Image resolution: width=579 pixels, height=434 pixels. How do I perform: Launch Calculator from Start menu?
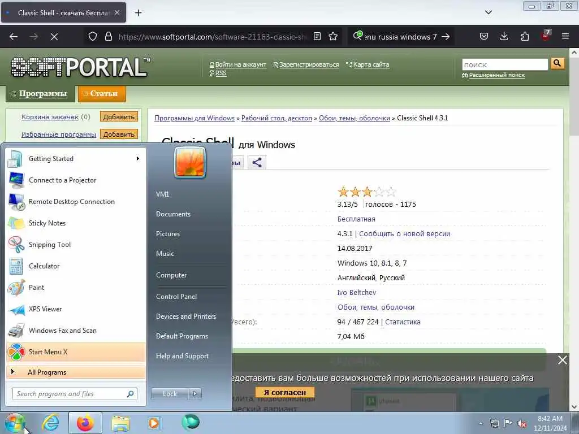[x=76, y=266]
